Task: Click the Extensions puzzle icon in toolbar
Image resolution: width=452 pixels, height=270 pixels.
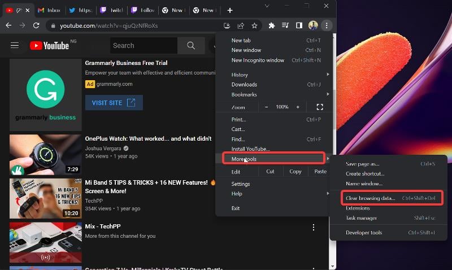Action: click(271, 25)
